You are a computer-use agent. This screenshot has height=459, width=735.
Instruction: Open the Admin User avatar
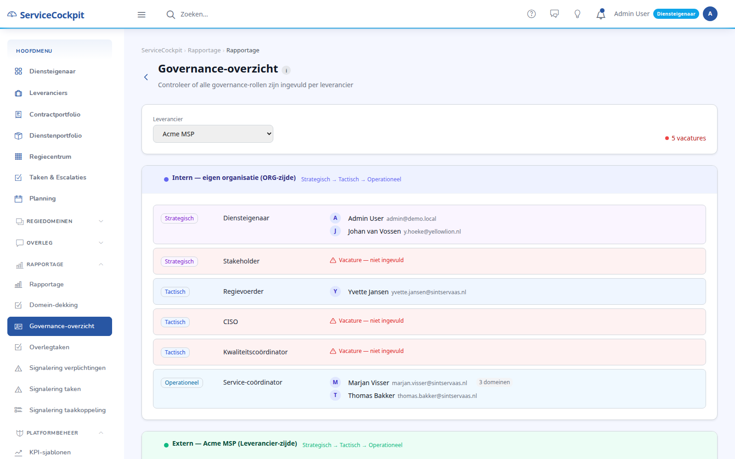[x=710, y=14]
